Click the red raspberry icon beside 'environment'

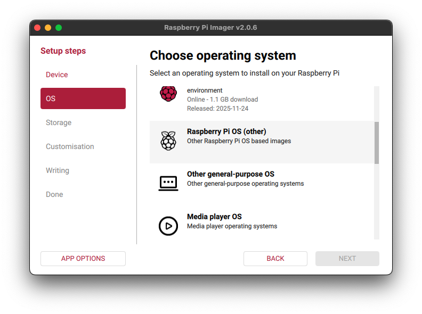tap(168, 94)
